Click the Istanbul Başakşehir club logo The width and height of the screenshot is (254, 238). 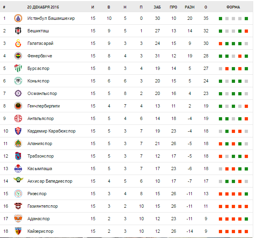click(x=18, y=18)
